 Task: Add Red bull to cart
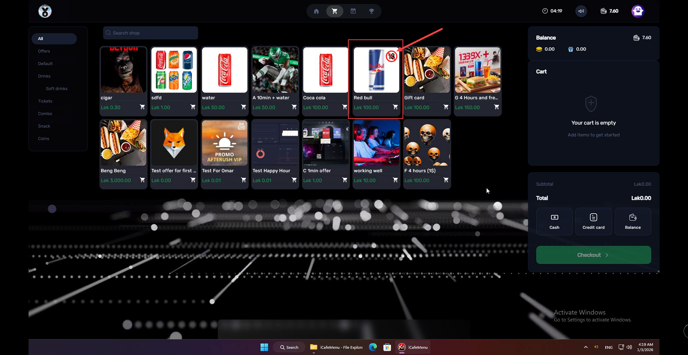(x=395, y=107)
